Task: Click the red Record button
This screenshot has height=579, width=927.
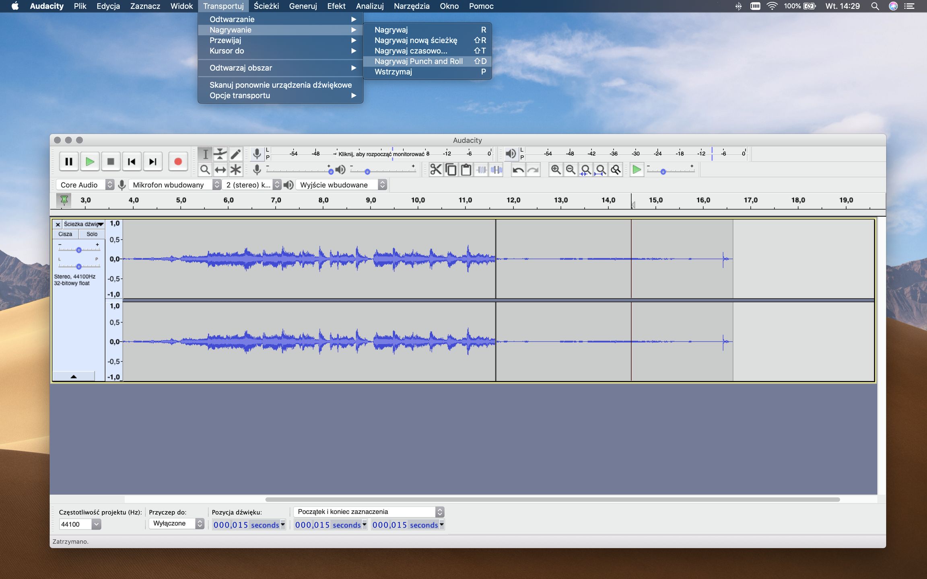Action: [x=178, y=162]
